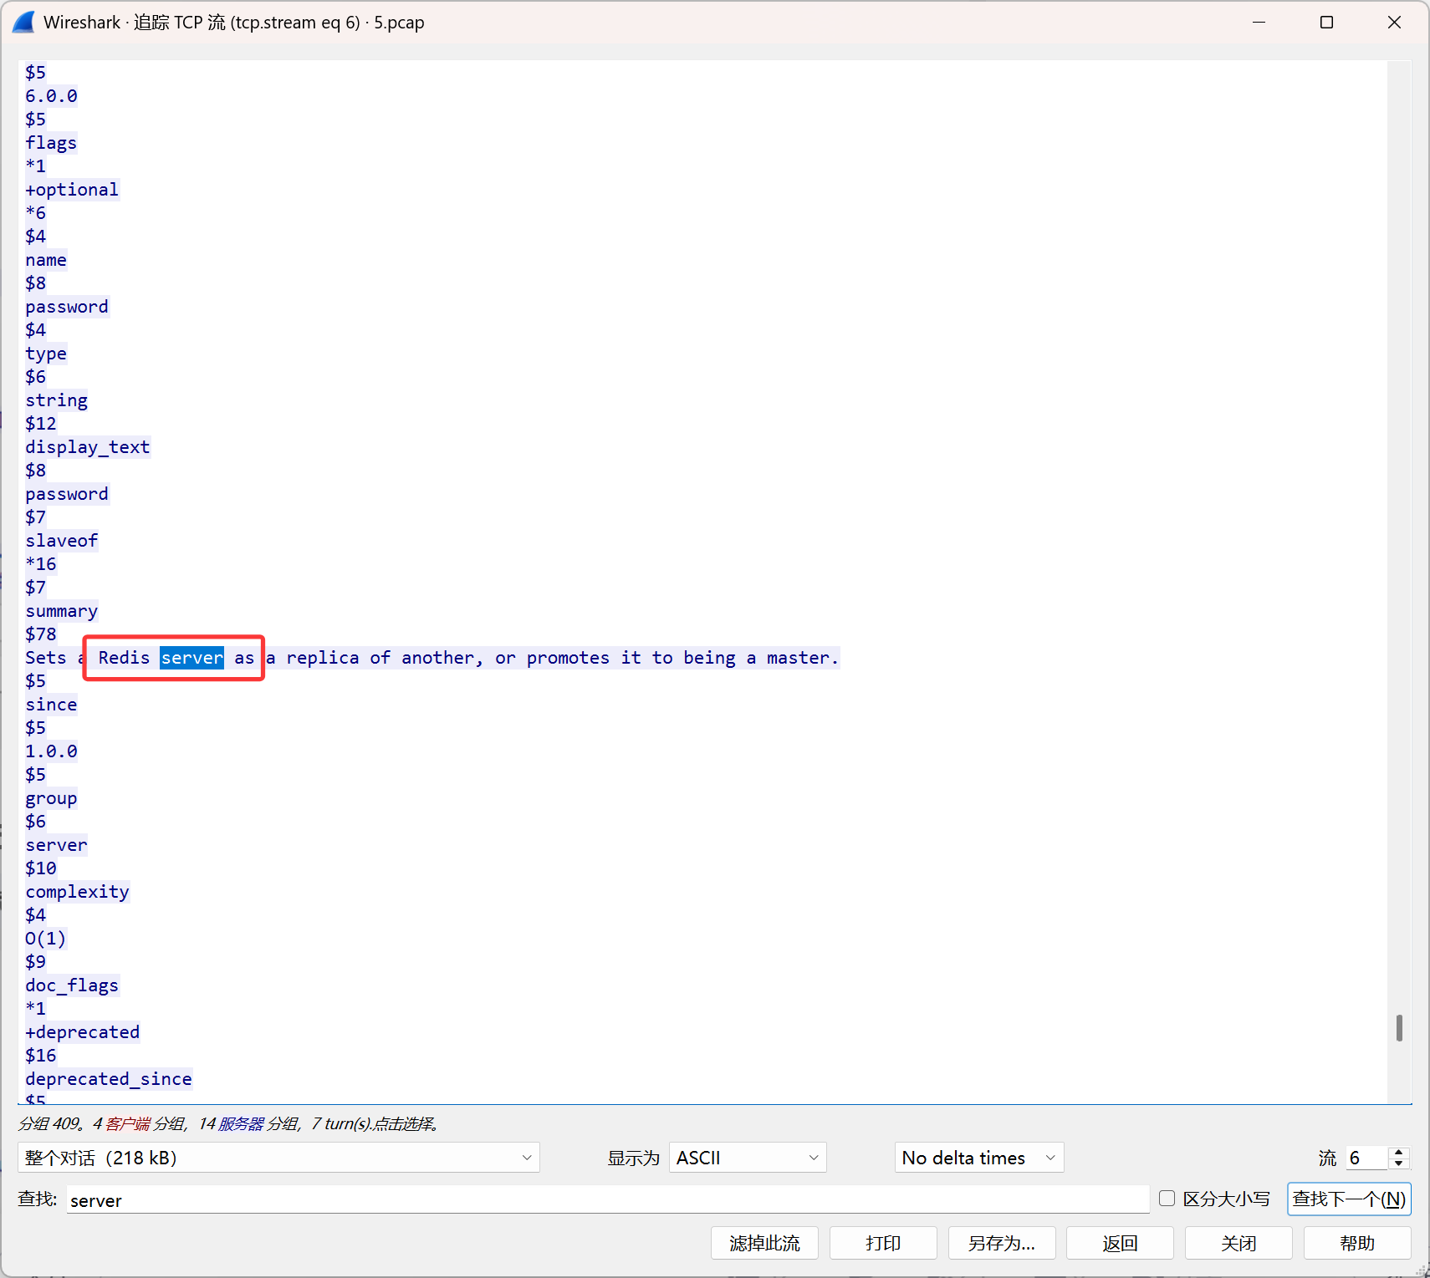Click the highlighted word "server" in the summary sentence
Viewport: 1430px width, 1278px height.
(x=192, y=658)
